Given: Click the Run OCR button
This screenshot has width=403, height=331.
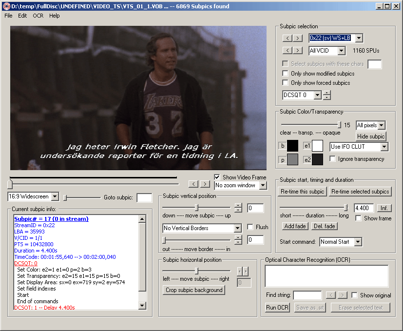Looking at the screenshot, I should (x=277, y=307).
